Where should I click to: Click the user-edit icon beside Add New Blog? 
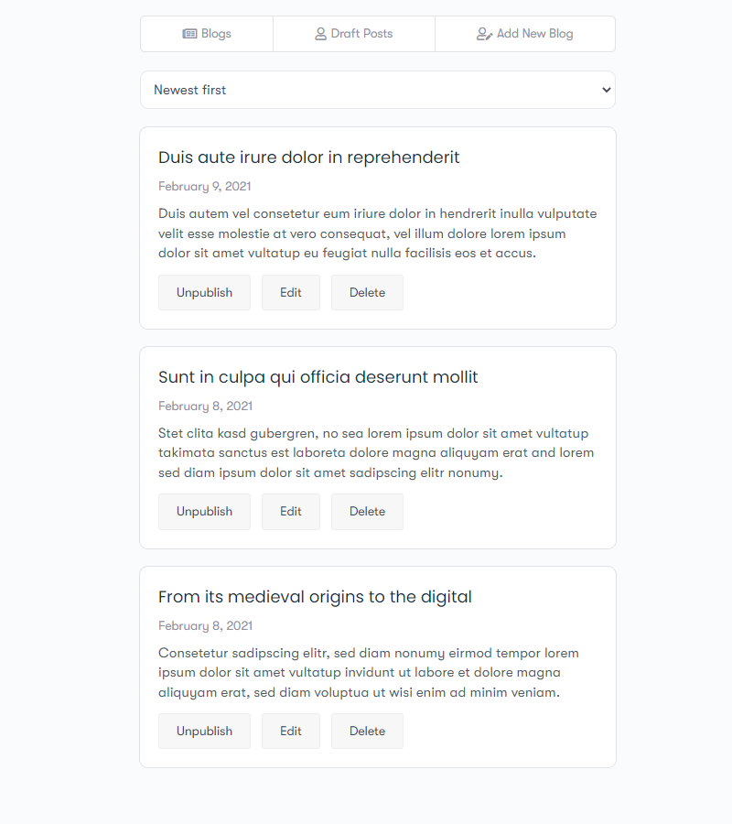[484, 34]
